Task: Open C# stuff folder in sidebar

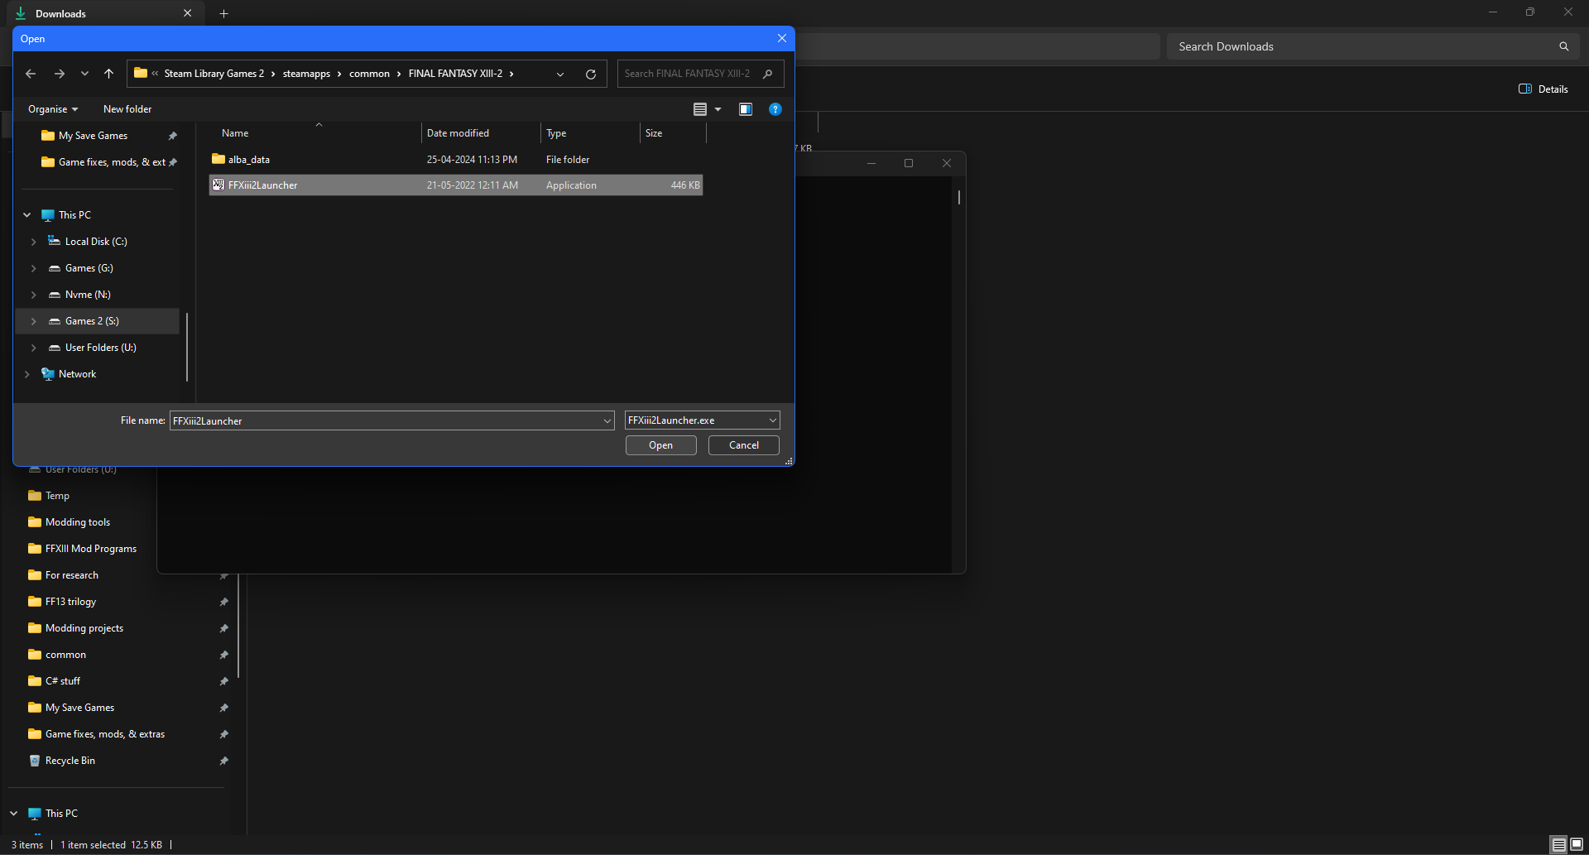Action: pos(63,681)
